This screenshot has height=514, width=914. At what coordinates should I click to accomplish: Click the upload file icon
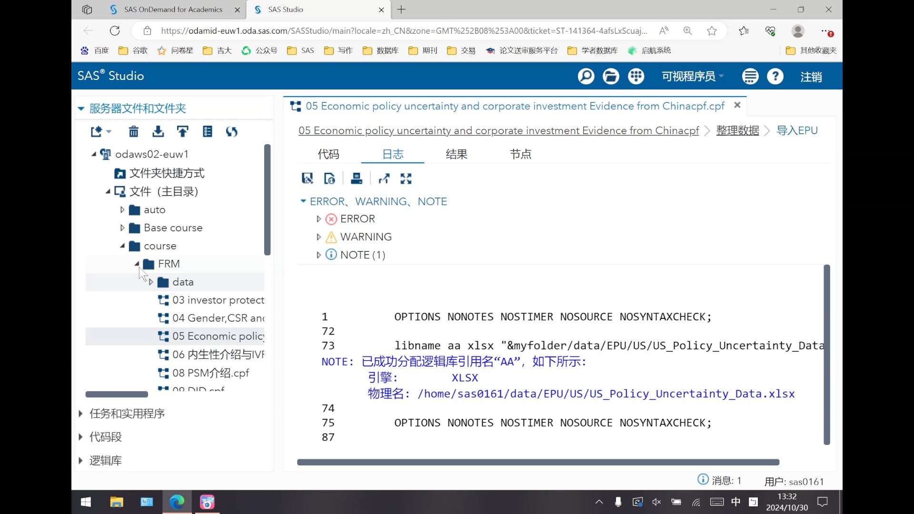coord(183,131)
